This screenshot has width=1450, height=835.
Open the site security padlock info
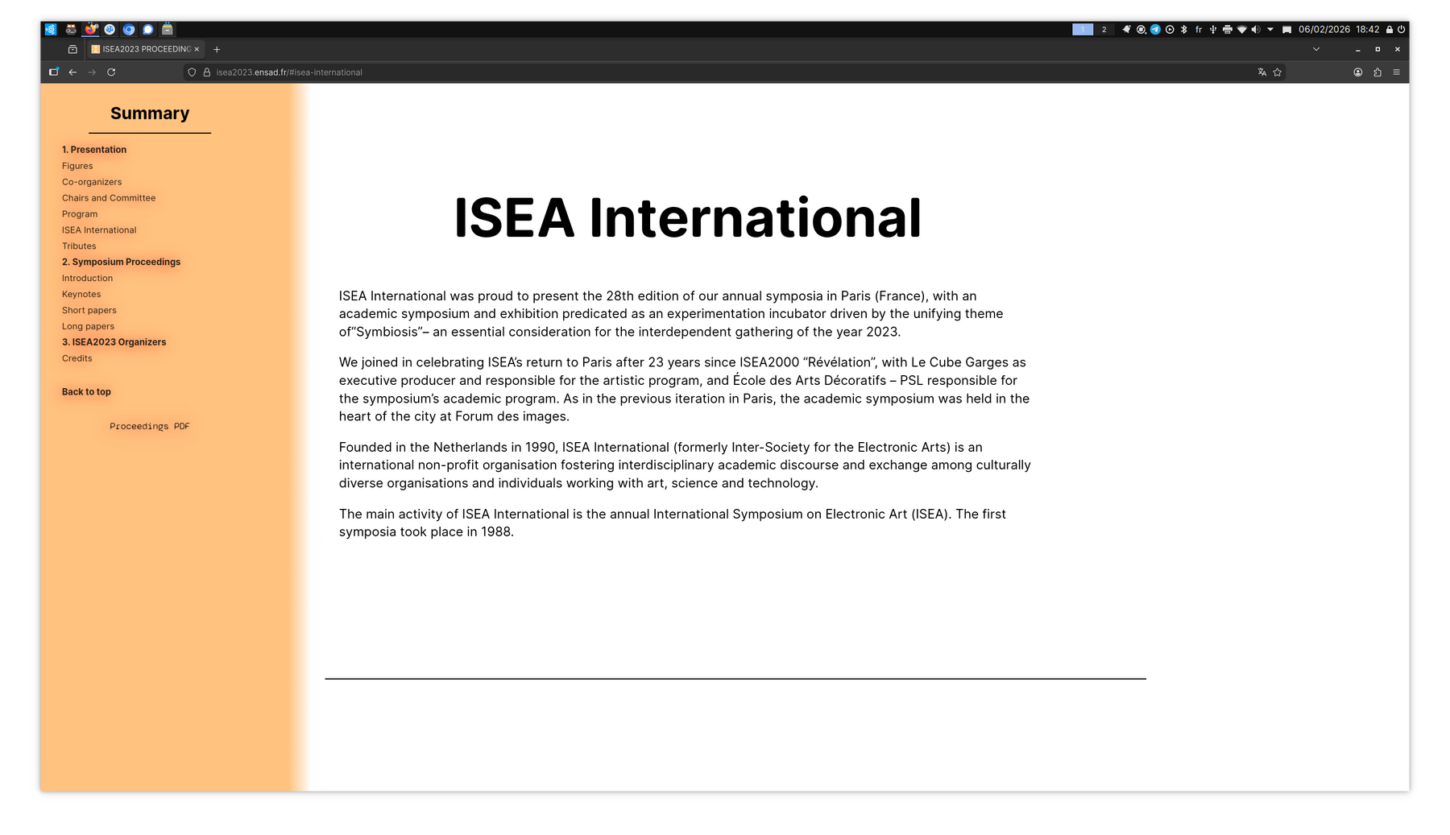[206, 72]
